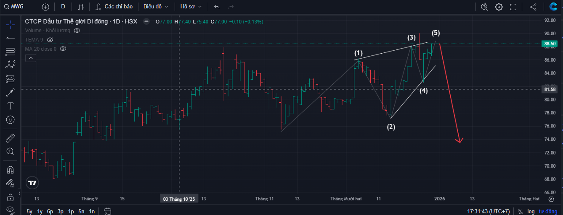The image size is (563, 215).
Task: Select the ruler measure tool
Action: click(11, 138)
